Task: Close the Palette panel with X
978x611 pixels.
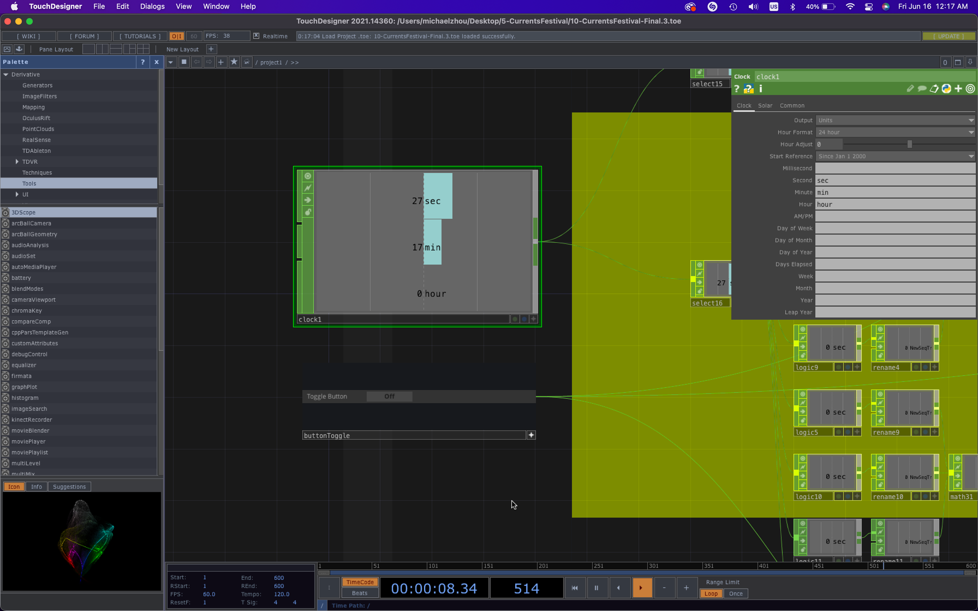Action: point(156,62)
